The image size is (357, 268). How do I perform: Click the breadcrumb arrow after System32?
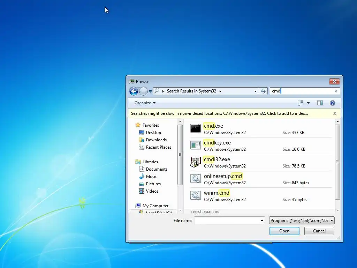220,91
